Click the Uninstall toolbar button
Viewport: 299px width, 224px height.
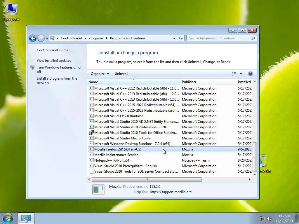[121, 74]
